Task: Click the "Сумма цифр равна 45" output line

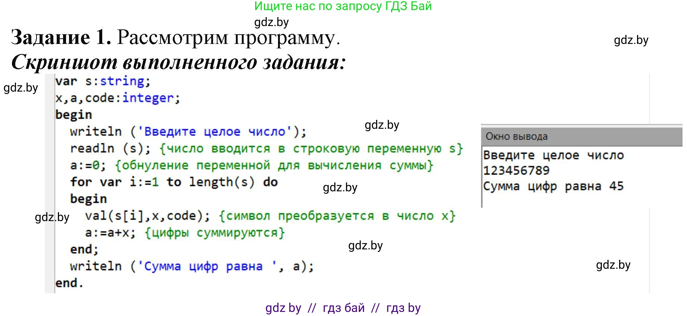Action: point(553,186)
